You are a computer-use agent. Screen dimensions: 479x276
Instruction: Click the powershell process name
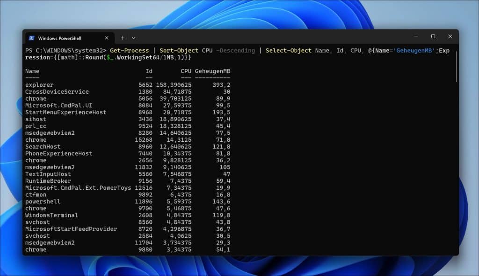coord(43,201)
